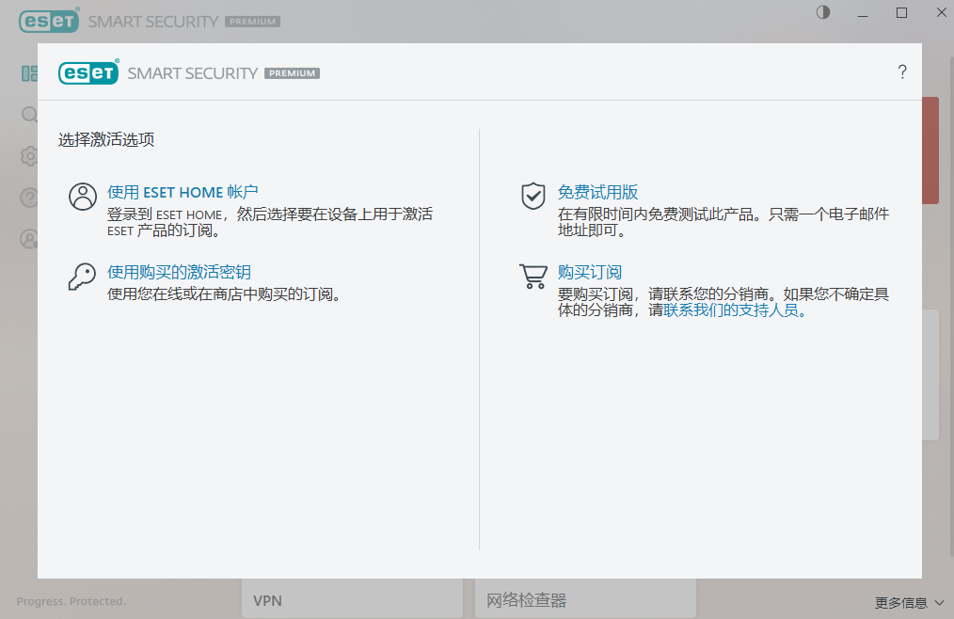Open the computer scan magnifier in sidebar
This screenshot has width=954, height=619.
(x=29, y=115)
